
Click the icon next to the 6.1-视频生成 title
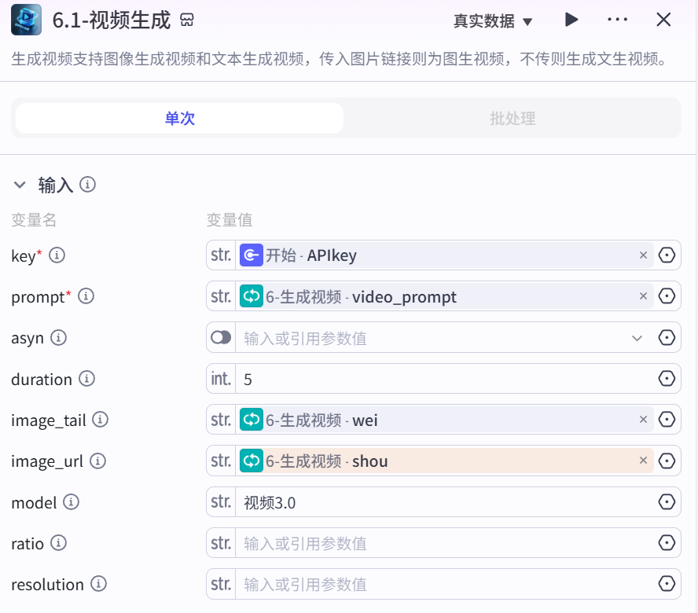[x=187, y=20]
